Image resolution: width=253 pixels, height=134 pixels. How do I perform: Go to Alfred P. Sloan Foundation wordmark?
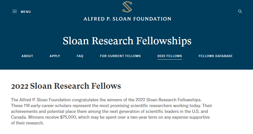[127, 19]
